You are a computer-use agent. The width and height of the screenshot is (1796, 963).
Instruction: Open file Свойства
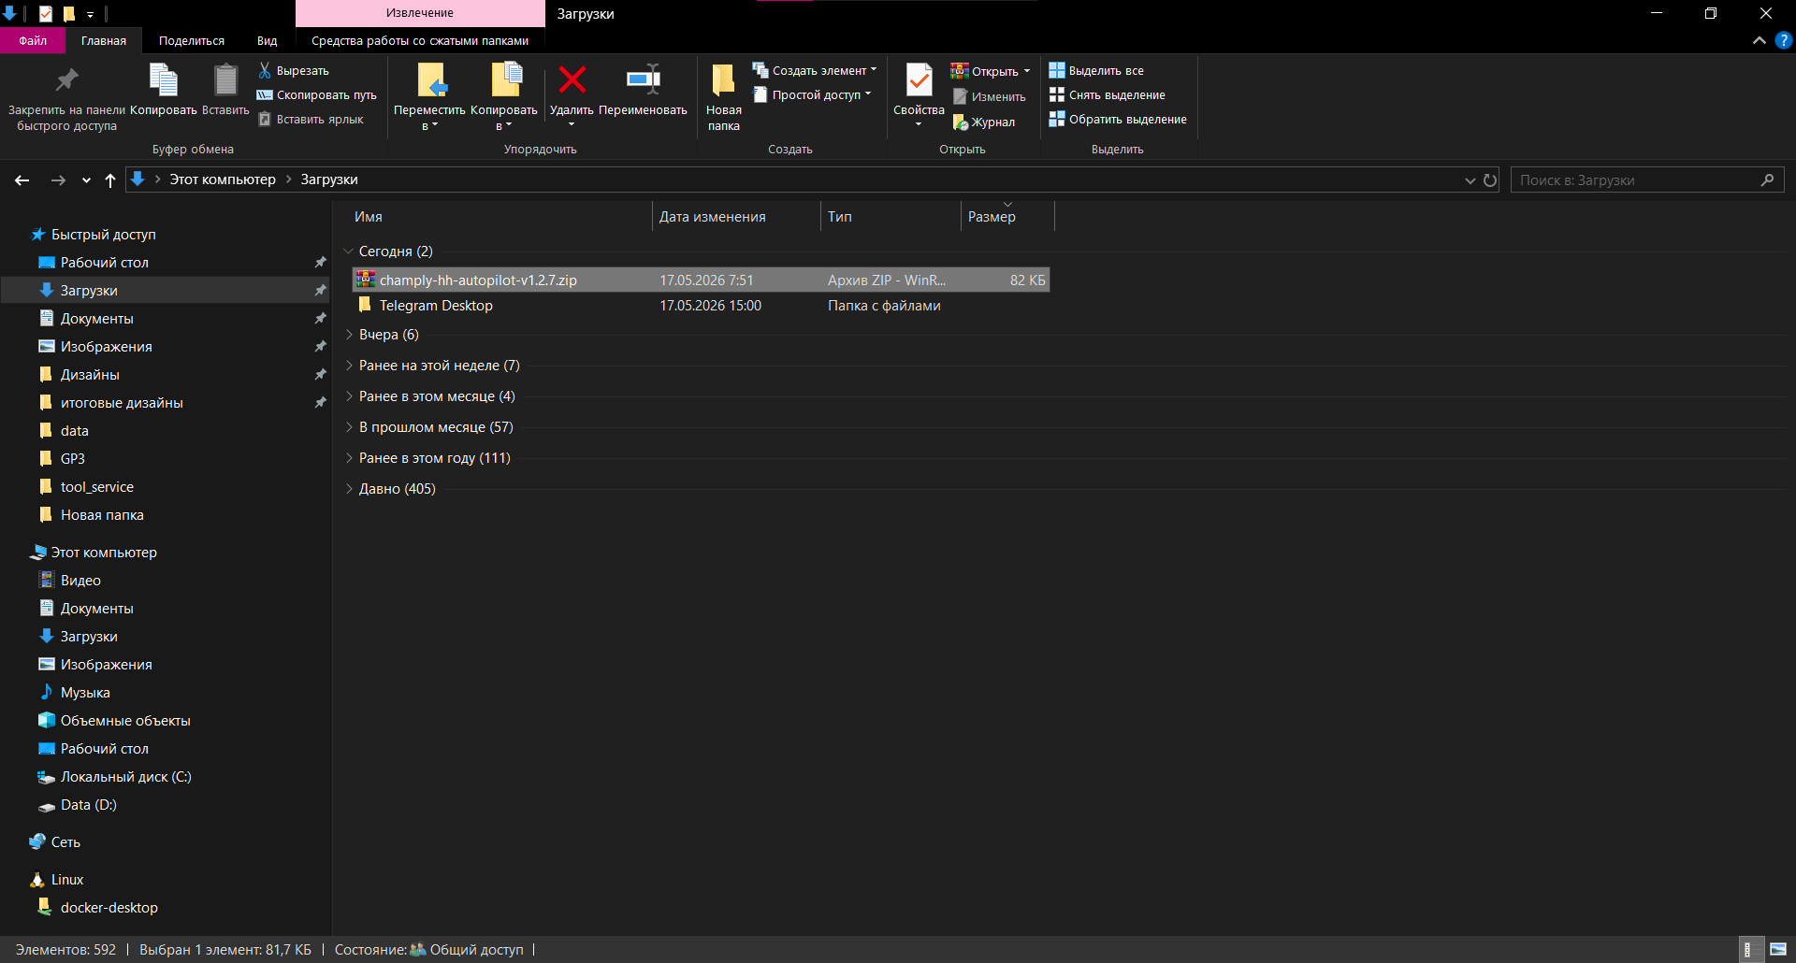tap(919, 93)
